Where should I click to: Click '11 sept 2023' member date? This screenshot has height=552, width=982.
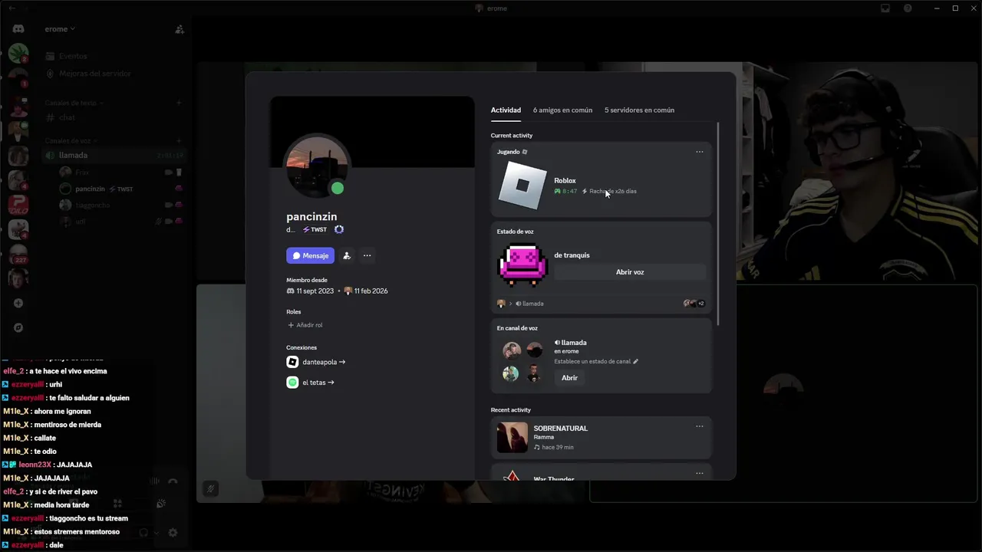pyautogui.click(x=315, y=291)
